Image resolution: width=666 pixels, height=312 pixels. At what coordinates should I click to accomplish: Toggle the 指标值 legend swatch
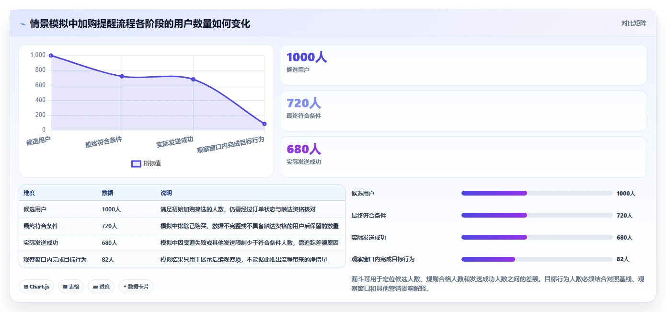[x=136, y=163]
